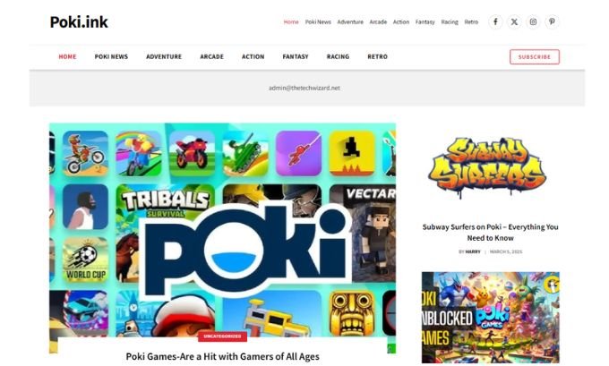
Task: Open the Instagram social icon
Action: point(533,21)
